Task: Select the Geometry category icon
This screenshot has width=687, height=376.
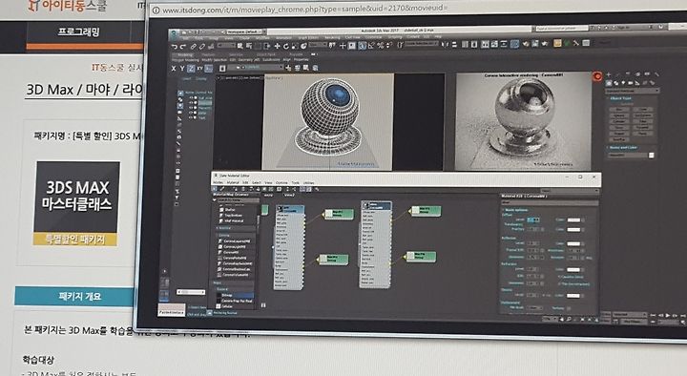Action: pyautogui.click(x=609, y=83)
